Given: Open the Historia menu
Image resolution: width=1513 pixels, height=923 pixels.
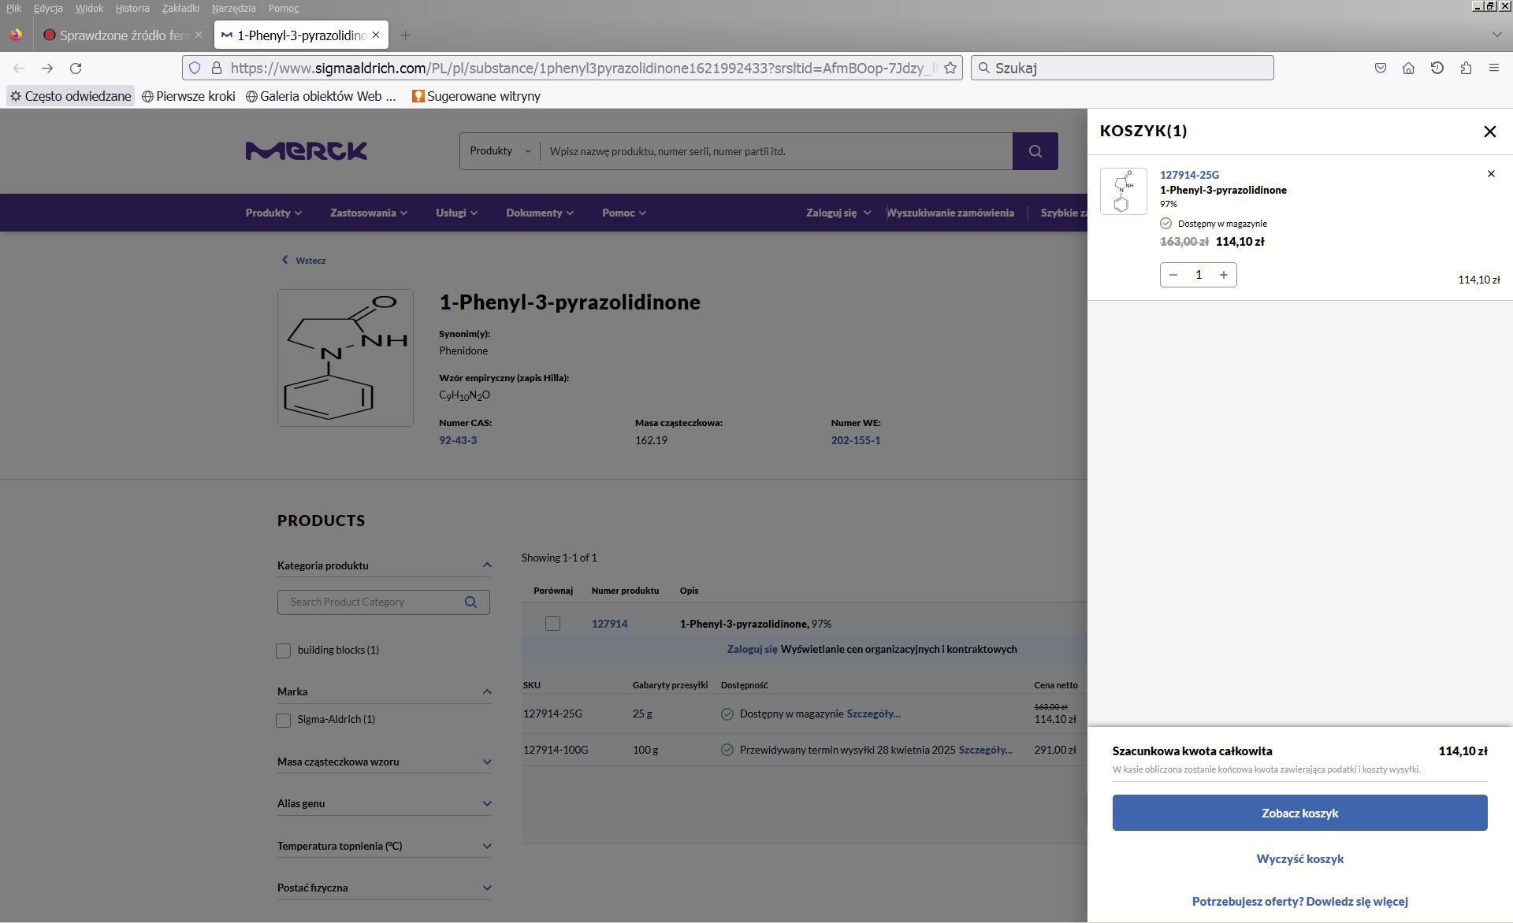Looking at the screenshot, I should pyautogui.click(x=132, y=8).
